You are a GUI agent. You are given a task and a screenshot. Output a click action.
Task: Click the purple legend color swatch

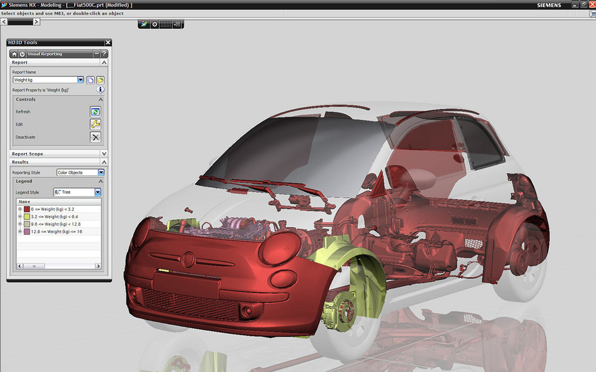pyautogui.click(x=27, y=231)
